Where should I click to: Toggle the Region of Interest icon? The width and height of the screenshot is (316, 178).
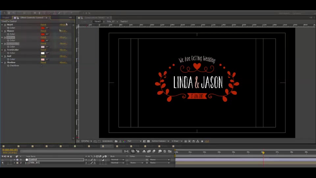[x=144, y=141]
